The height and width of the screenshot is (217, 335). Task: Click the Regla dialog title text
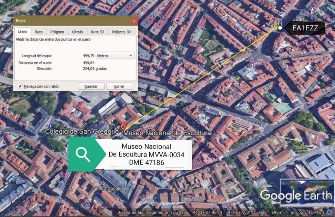[21, 21]
